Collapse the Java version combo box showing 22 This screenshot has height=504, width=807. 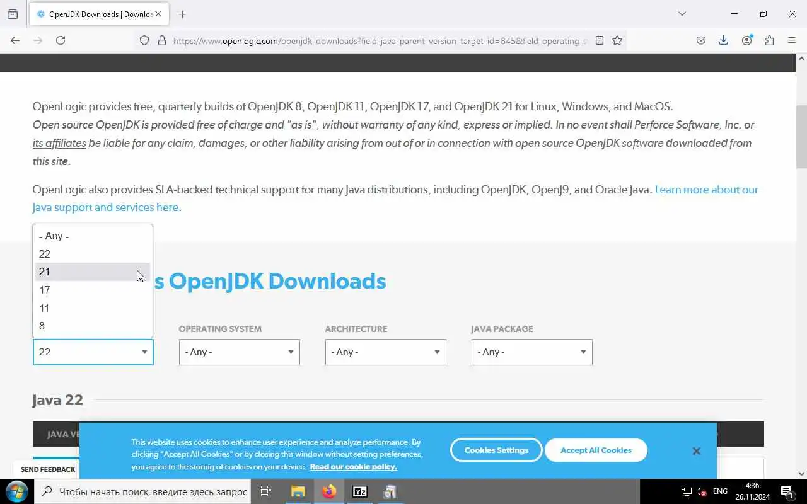pos(93,352)
